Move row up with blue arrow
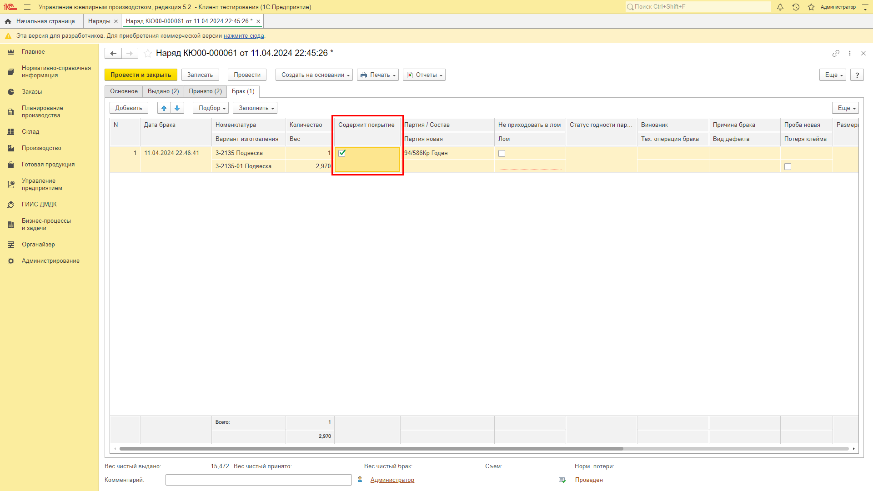This screenshot has width=873, height=491. 164,108
